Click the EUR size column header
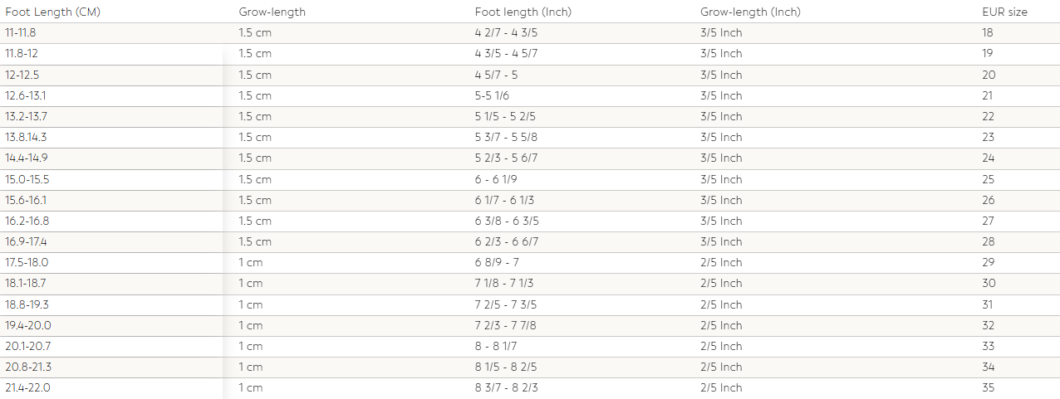The height and width of the screenshot is (399, 1060). point(1004,12)
